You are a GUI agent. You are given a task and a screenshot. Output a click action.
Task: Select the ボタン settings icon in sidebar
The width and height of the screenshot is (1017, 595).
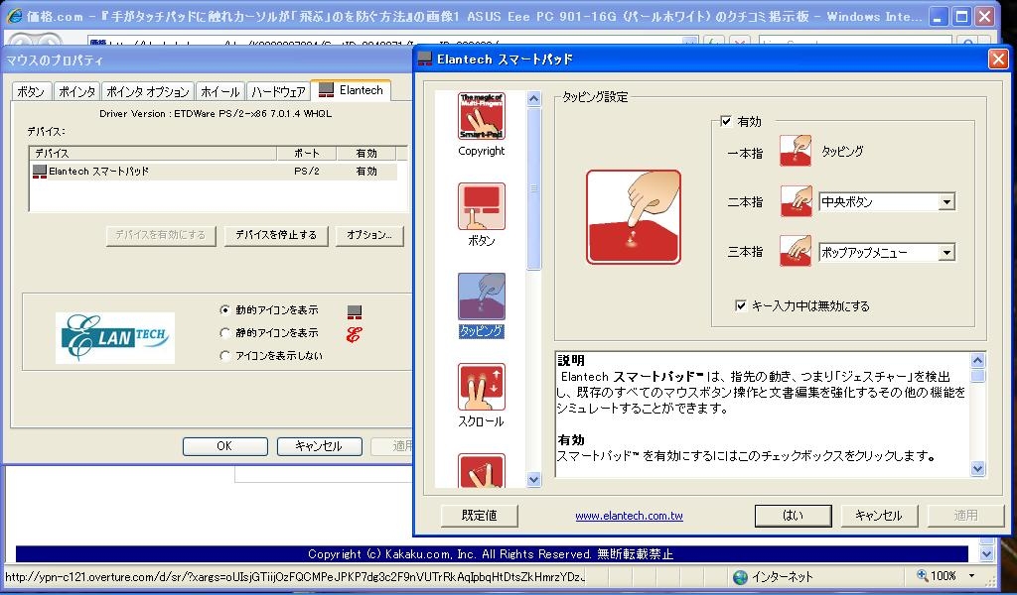482,206
